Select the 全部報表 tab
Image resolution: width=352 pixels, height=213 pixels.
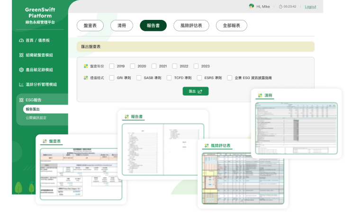click(231, 26)
